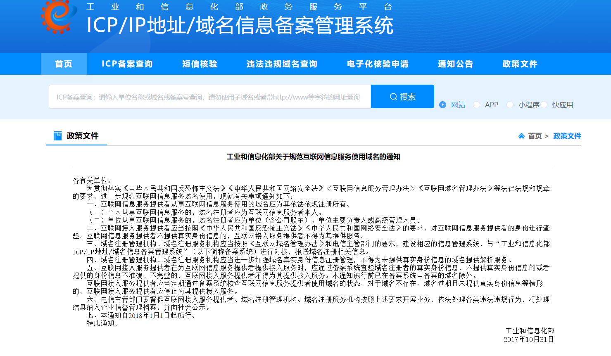Screen dimensions: 611x356
Task: Choose the 快应用 radio option
Action: point(544,105)
